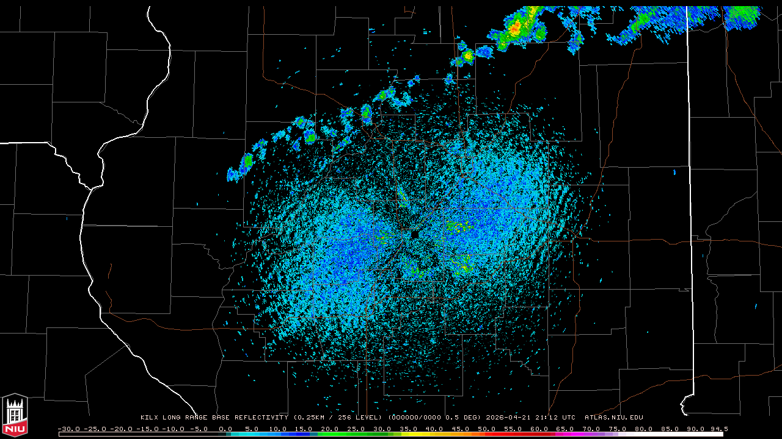Click the NIU logo in the corner
Screen dimensions: 782x439
point(15,416)
